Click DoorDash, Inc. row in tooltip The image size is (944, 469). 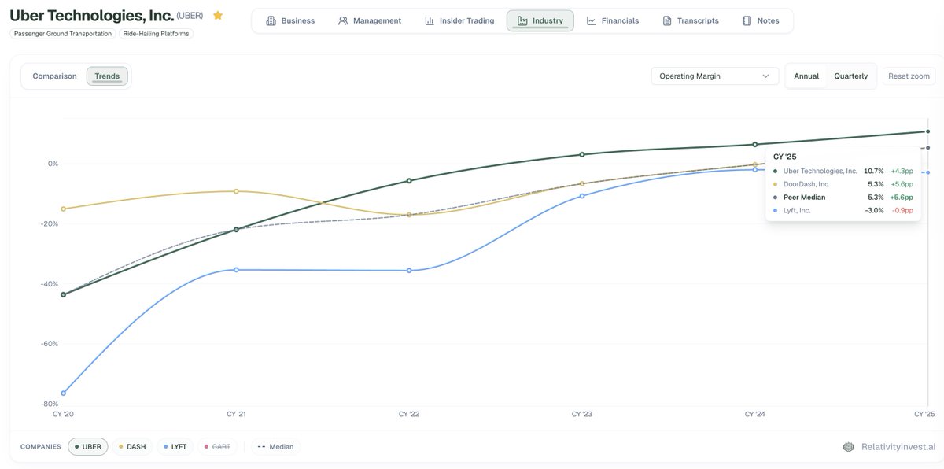843,183
